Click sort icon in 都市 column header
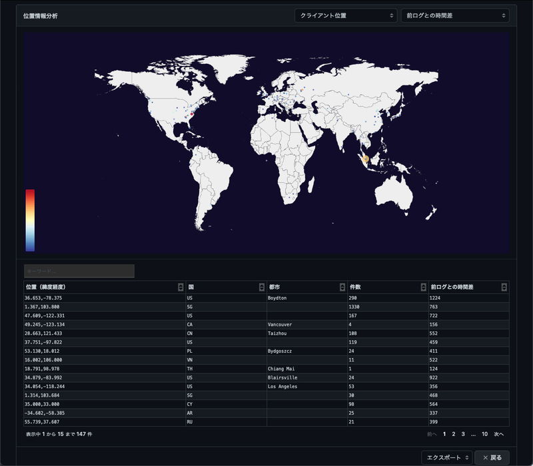The width and height of the screenshot is (533, 466). tap(342, 287)
